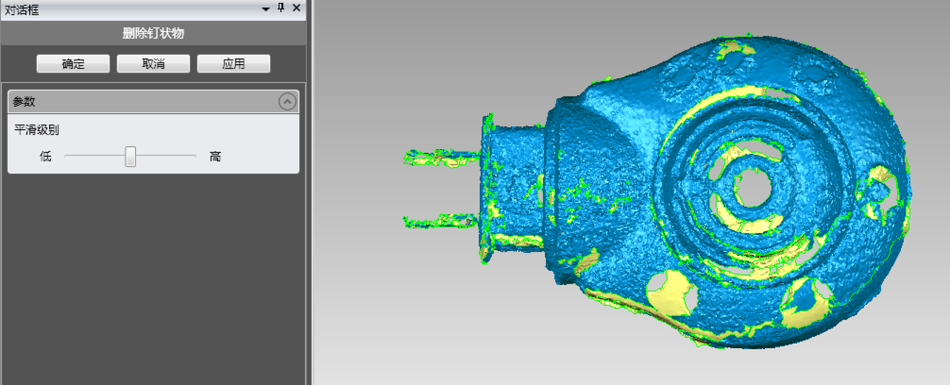Collapse the 参数 section chevron
This screenshot has height=385, width=950.
click(287, 101)
